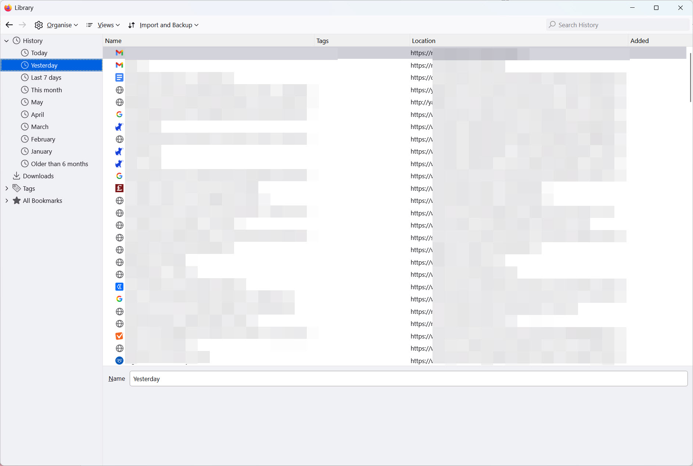The image size is (693, 466).
Task: Sort by the Name column header
Action: pyautogui.click(x=208, y=41)
